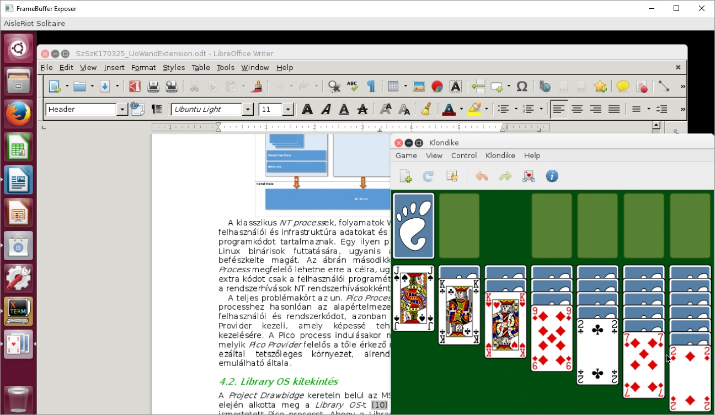The width and height of the screenshot is (715, 415).
Task: Open Klondike help info icon
Action: [x=552, y=176]
